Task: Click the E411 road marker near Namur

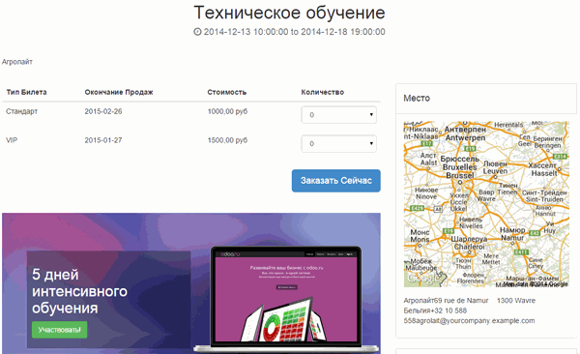Action: point(521,252)
